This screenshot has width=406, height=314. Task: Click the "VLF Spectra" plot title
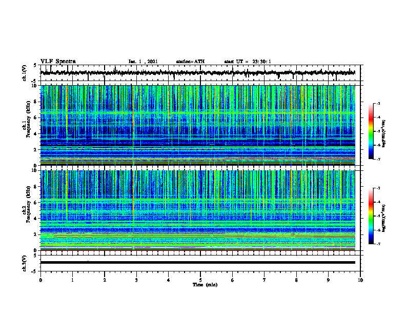coord(58,62)
